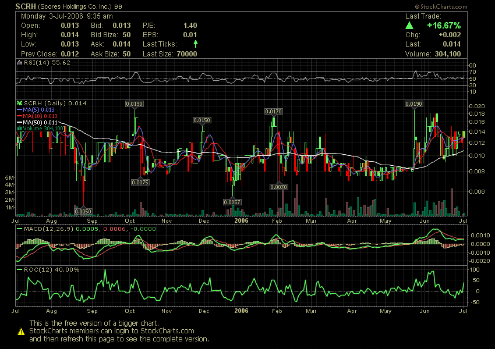Click the Prev Close value 0.012
Screen dimensions: 495x349
[70, 54]
